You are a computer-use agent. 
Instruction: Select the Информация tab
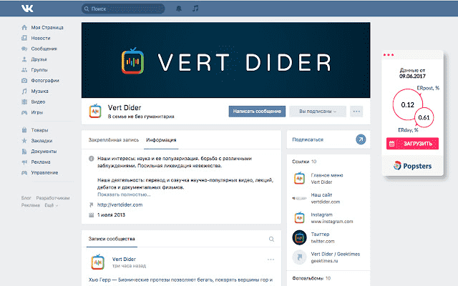pos(161,140)
